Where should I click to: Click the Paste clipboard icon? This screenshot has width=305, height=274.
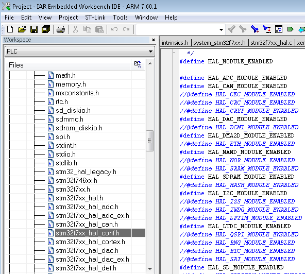(99, 29)
